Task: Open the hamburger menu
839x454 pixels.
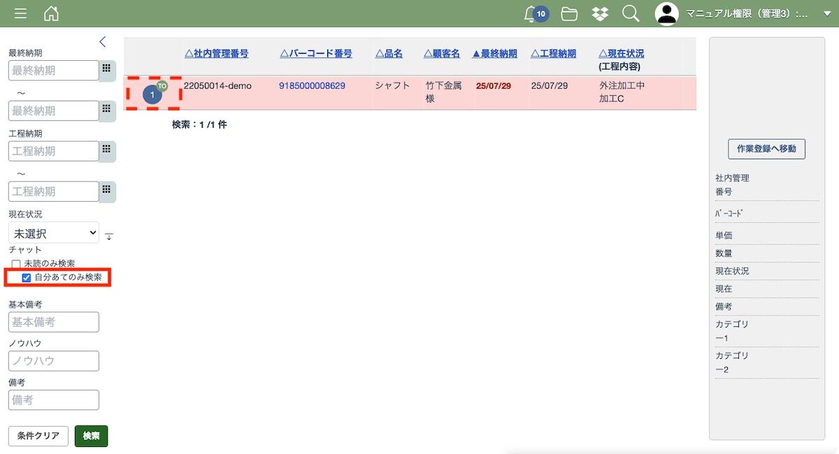Action: click(20, 14)
